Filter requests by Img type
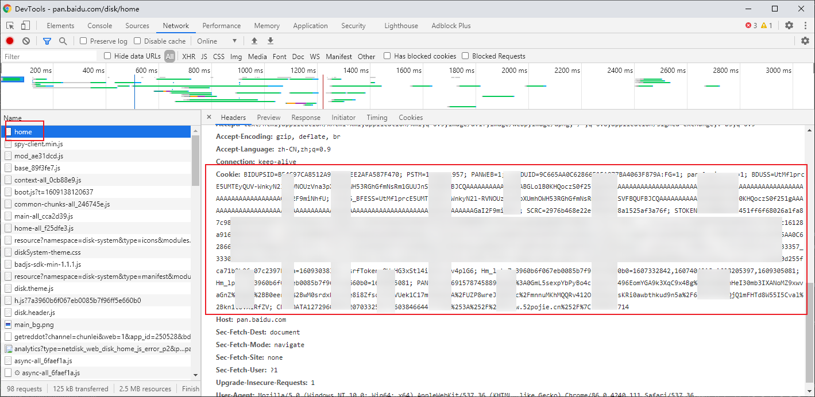 [x=236, y=56]
